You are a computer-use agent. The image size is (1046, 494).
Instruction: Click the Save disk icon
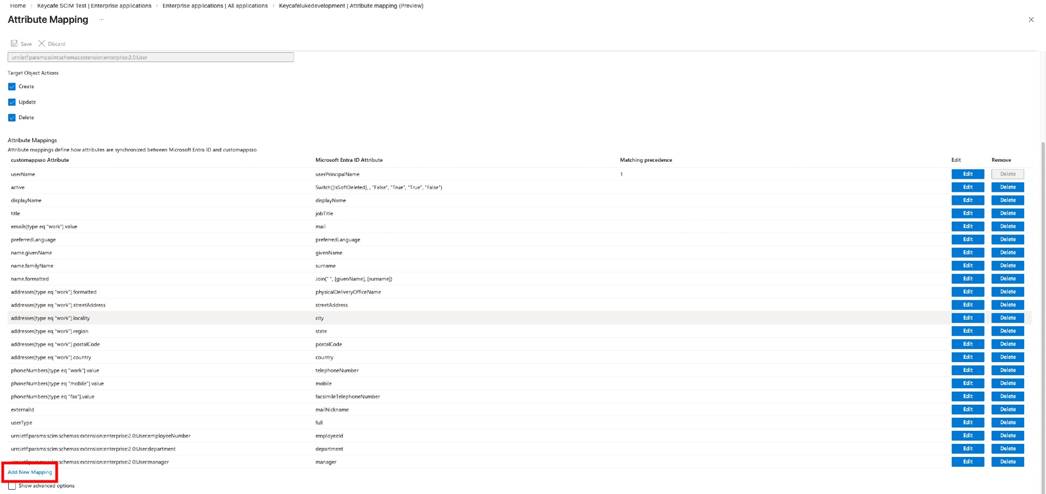pos(14,44)
